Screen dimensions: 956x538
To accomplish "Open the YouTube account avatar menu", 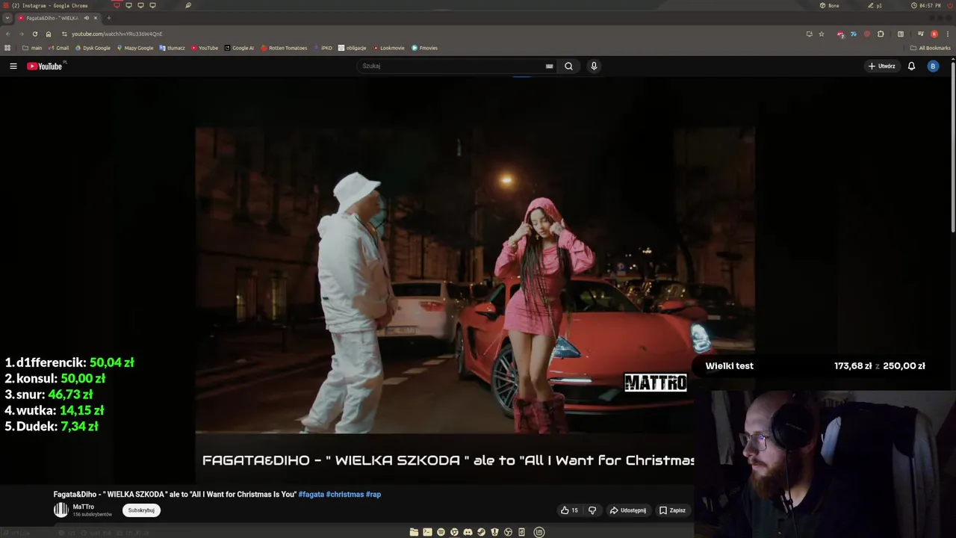I will pos(932,66).
